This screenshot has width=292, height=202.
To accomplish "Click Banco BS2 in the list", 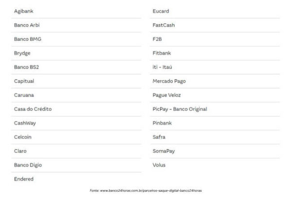I will click(x=27, y=67).
